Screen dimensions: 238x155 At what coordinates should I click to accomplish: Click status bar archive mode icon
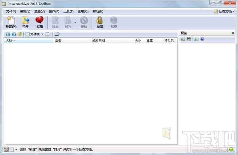[x=6, y=149]
